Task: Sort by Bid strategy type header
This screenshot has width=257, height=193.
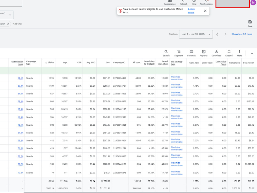Action: pyautogui.click(x=177, y=63)
